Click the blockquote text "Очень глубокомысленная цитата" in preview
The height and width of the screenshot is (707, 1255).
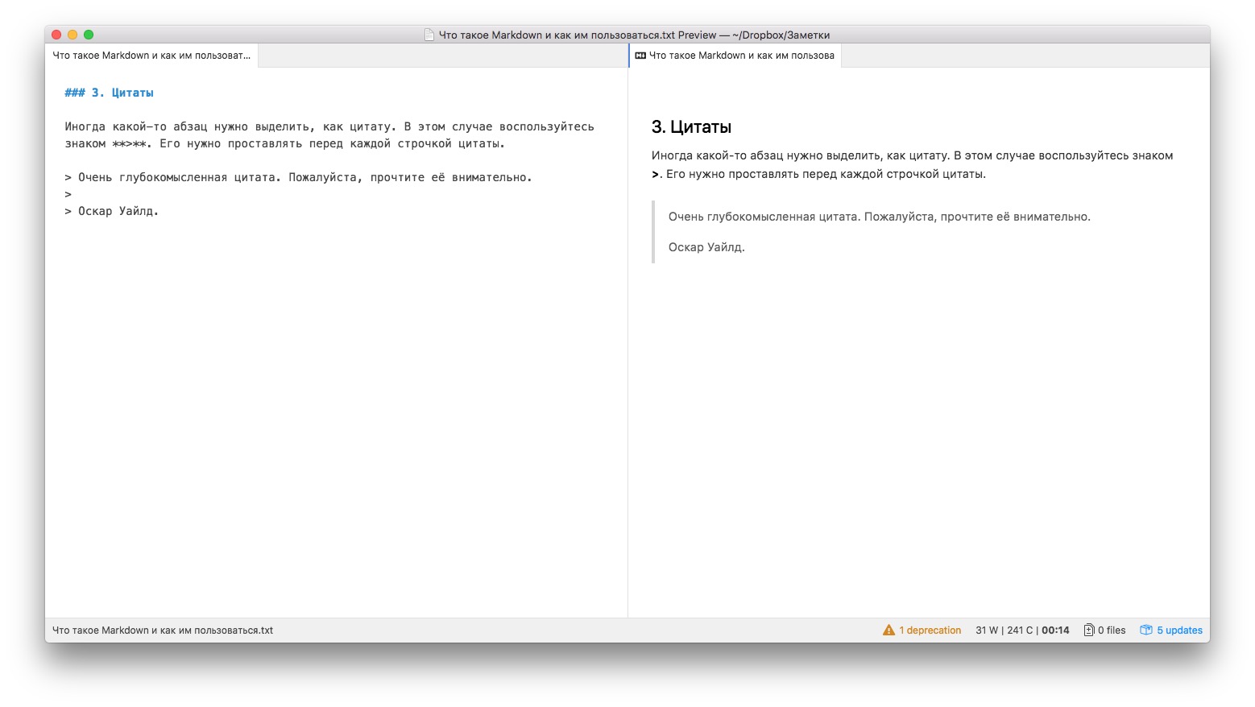pos(880,217)
